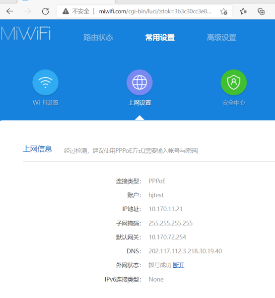Click the 连接类型 label
The width and height of the screenshot is (275, 298).
pos(129,181)
